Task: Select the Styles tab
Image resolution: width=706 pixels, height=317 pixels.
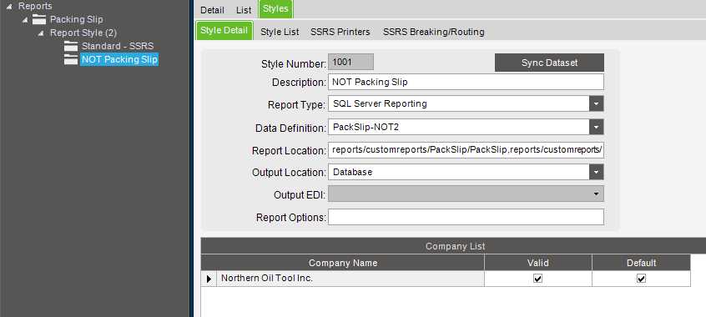Action: 275,9
